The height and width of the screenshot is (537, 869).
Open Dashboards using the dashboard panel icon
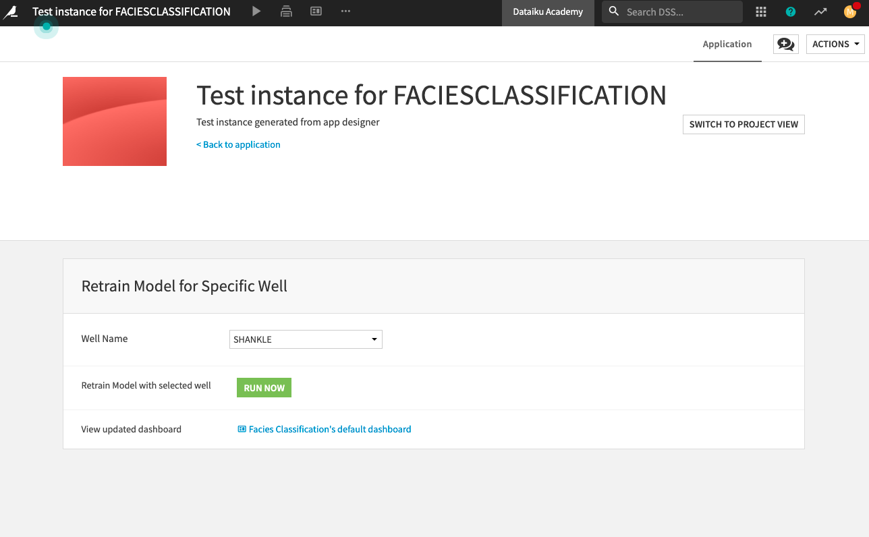[x=316, y=11]
